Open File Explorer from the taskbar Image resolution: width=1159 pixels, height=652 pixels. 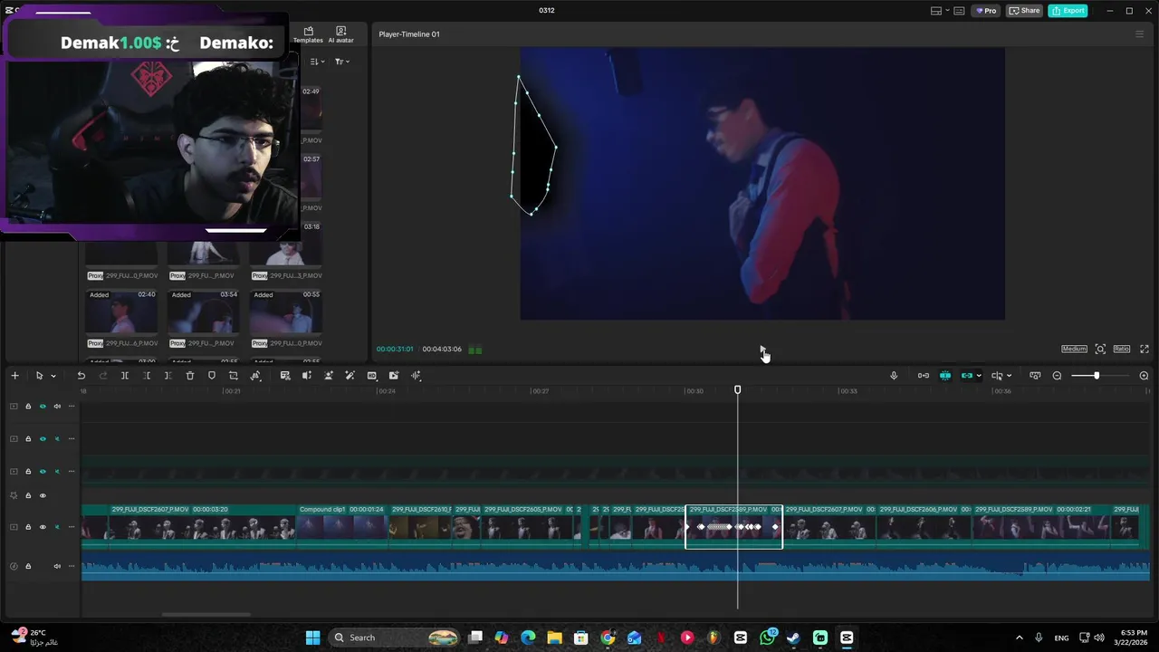point(554,638)
